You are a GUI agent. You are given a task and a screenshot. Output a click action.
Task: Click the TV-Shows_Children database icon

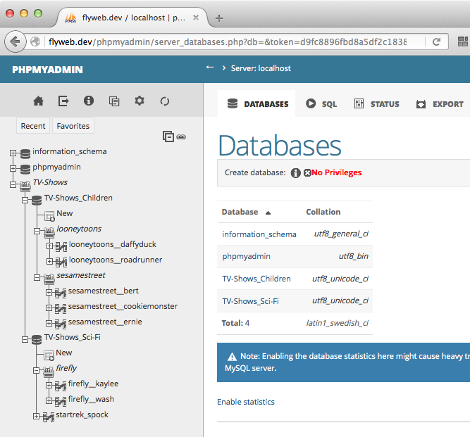37,201
